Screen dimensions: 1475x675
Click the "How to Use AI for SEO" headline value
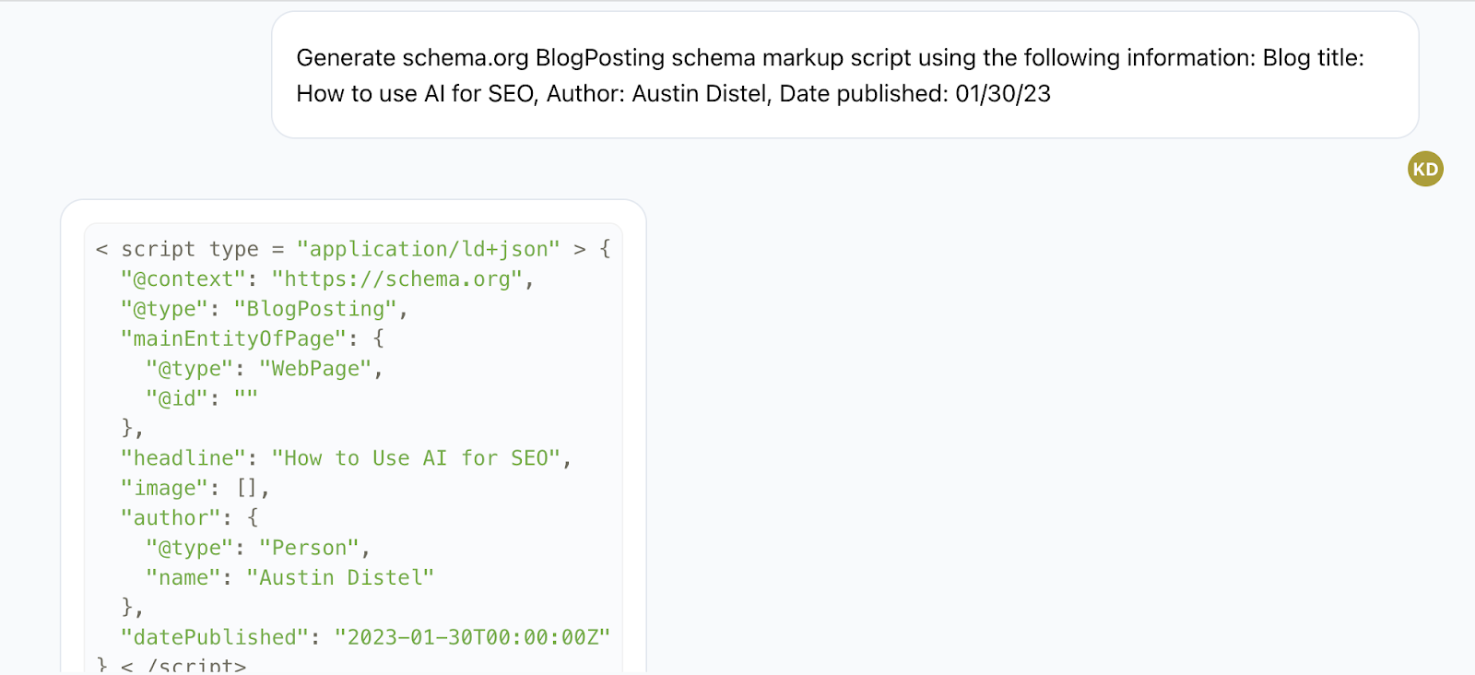click(416, 458)
